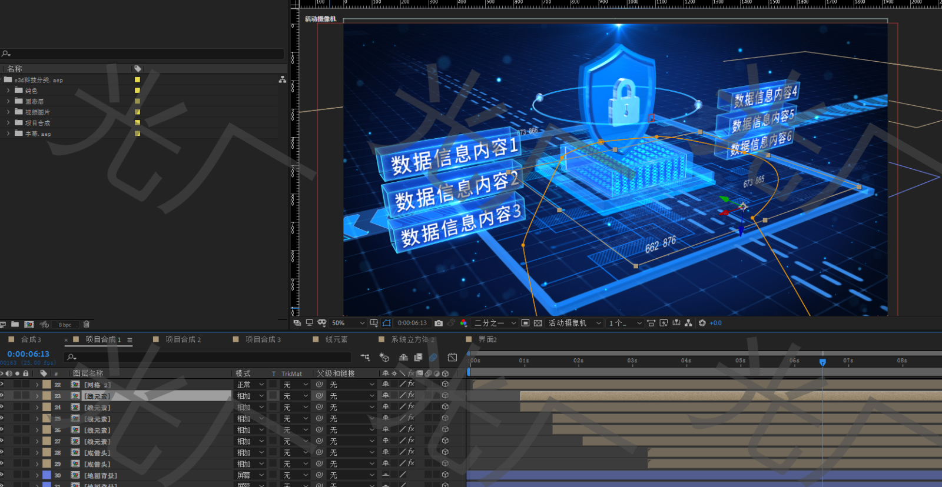Screen dimensions: 942x487
Task: Create new folder in project panel
Action: pyautogui.click(x=15, y=324)
